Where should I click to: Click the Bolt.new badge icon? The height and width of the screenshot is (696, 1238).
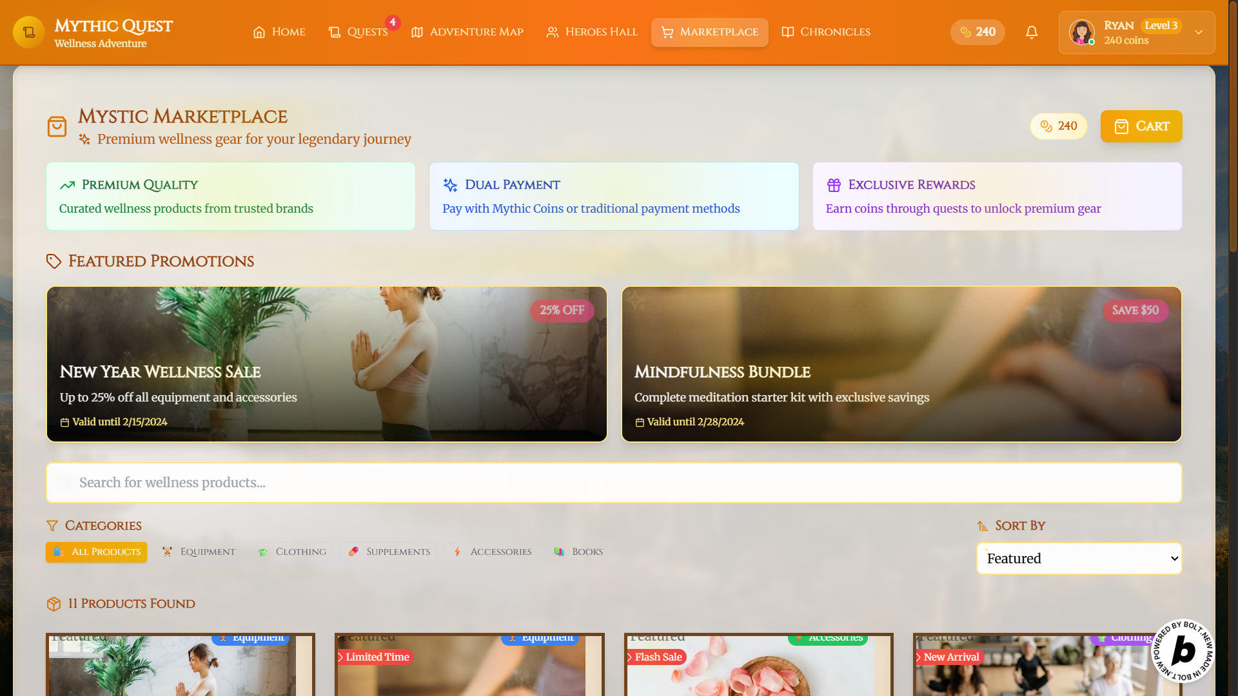click(x=1183, y=651)
